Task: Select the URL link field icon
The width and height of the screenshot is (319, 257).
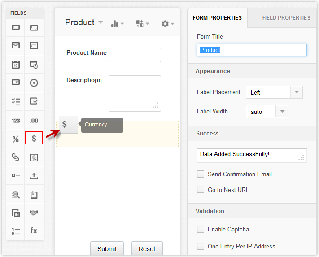Action: tap(16, 157)
